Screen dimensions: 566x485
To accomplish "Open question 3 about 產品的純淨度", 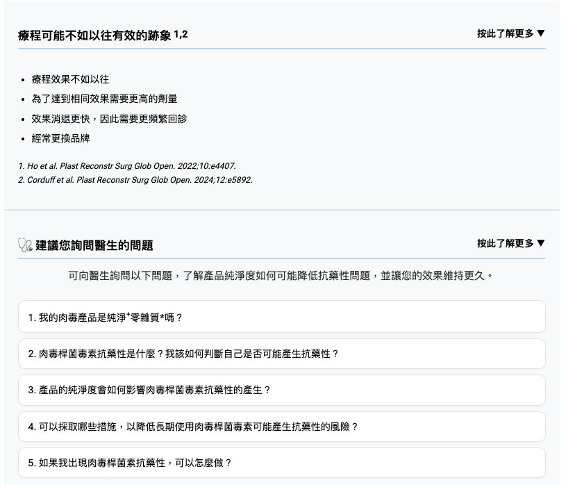I will [281, 390].
